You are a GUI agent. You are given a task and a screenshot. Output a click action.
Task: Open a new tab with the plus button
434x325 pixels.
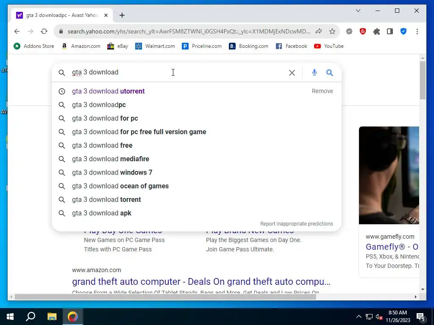tap(122, 15)
